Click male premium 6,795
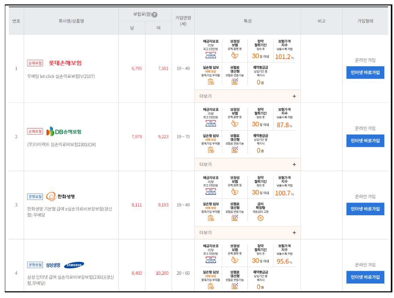 137,69
